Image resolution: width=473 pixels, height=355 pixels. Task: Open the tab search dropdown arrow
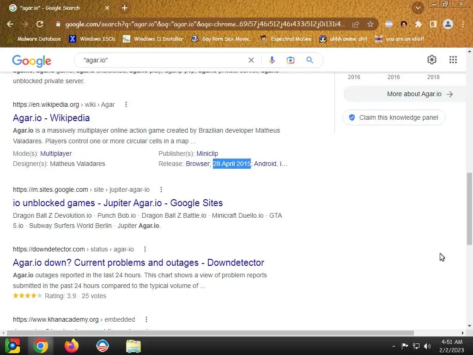(418, 8)
